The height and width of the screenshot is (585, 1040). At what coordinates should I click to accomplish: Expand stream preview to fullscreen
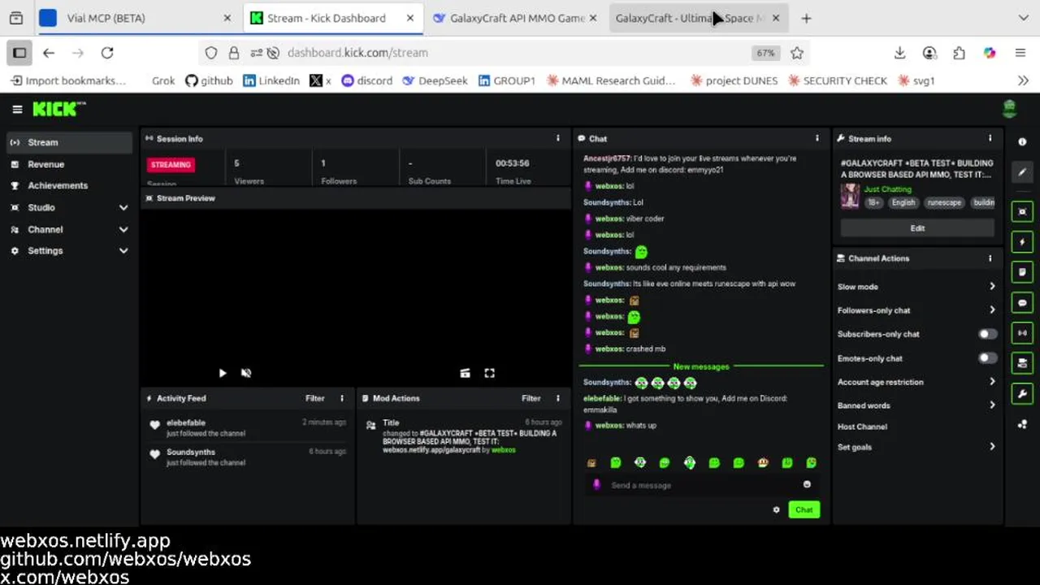click(x=489, y=373)
